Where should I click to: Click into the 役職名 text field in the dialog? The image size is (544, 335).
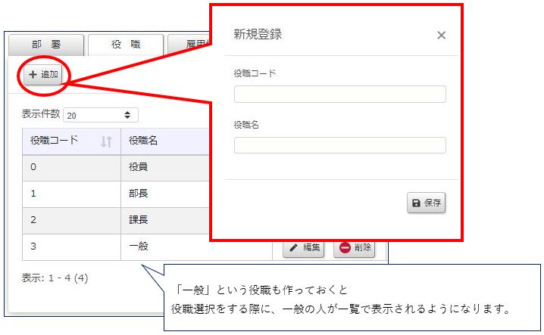[x=339, y=145]
